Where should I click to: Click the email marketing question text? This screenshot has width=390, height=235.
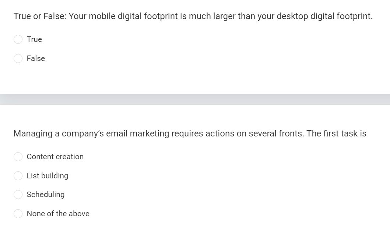click(x=190, y=133)
